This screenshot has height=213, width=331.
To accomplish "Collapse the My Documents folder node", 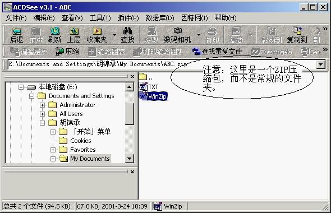I will [53, 159].
